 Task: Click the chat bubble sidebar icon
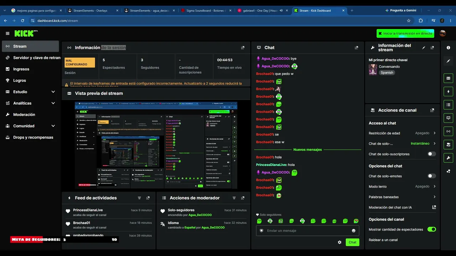pos(448,118)
